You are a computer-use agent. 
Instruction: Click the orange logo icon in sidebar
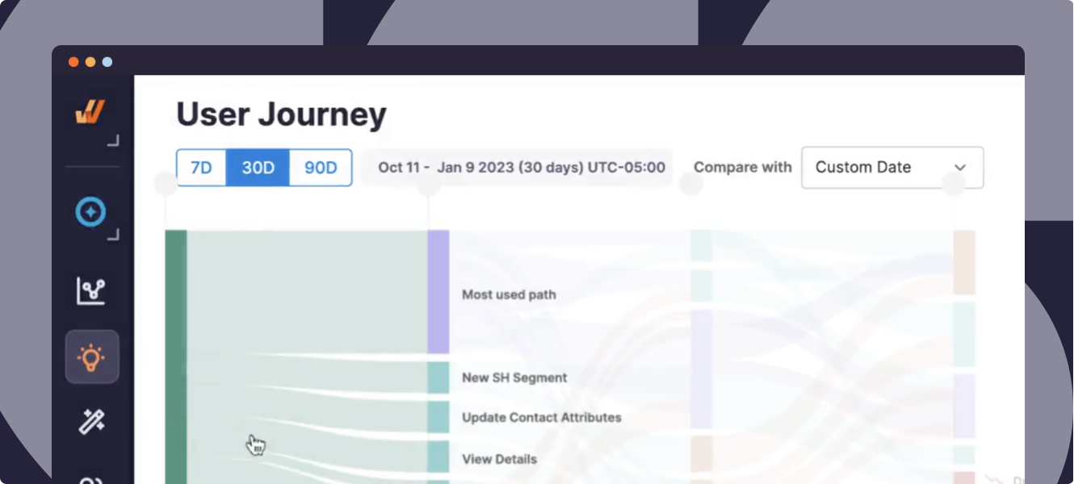90,112
